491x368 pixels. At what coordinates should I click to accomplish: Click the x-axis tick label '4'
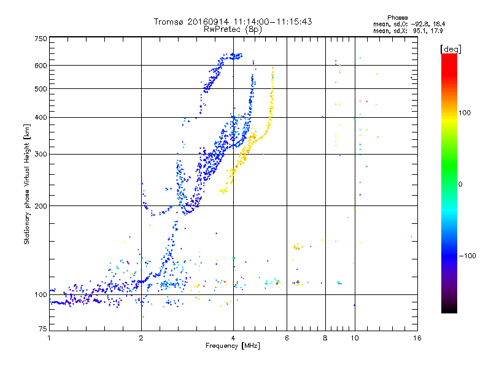pos(233,338)
